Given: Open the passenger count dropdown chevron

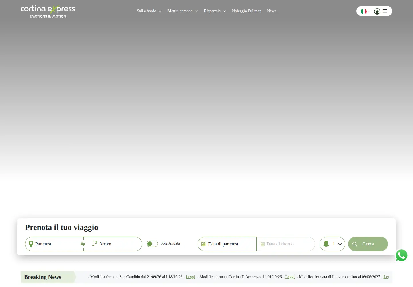Looking at the screenshot, I should pos(340,244).
